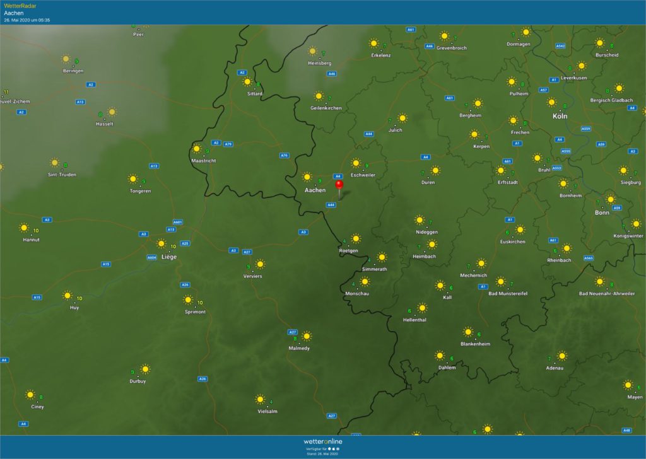Click the sun icon at Simmerath
This screenshot has width=646, height=459.
(x=382, y=257)
